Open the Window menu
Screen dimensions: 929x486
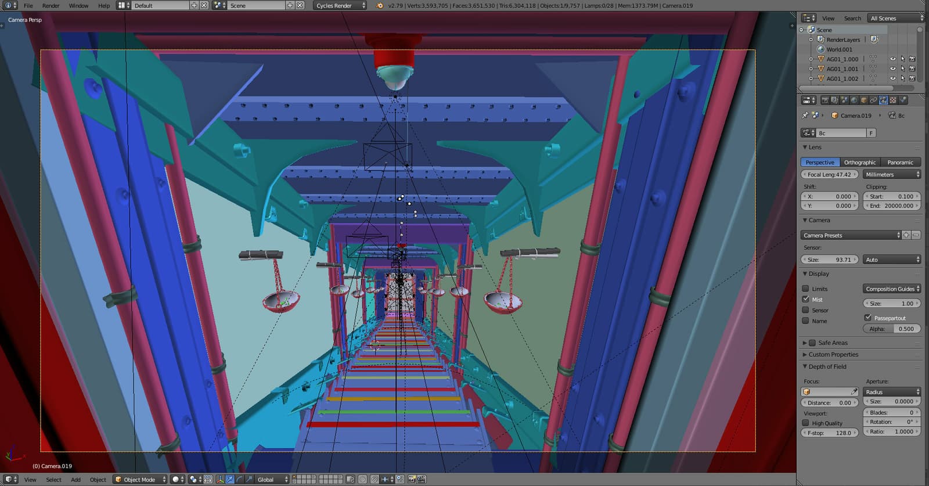click(x=78, y=5)
